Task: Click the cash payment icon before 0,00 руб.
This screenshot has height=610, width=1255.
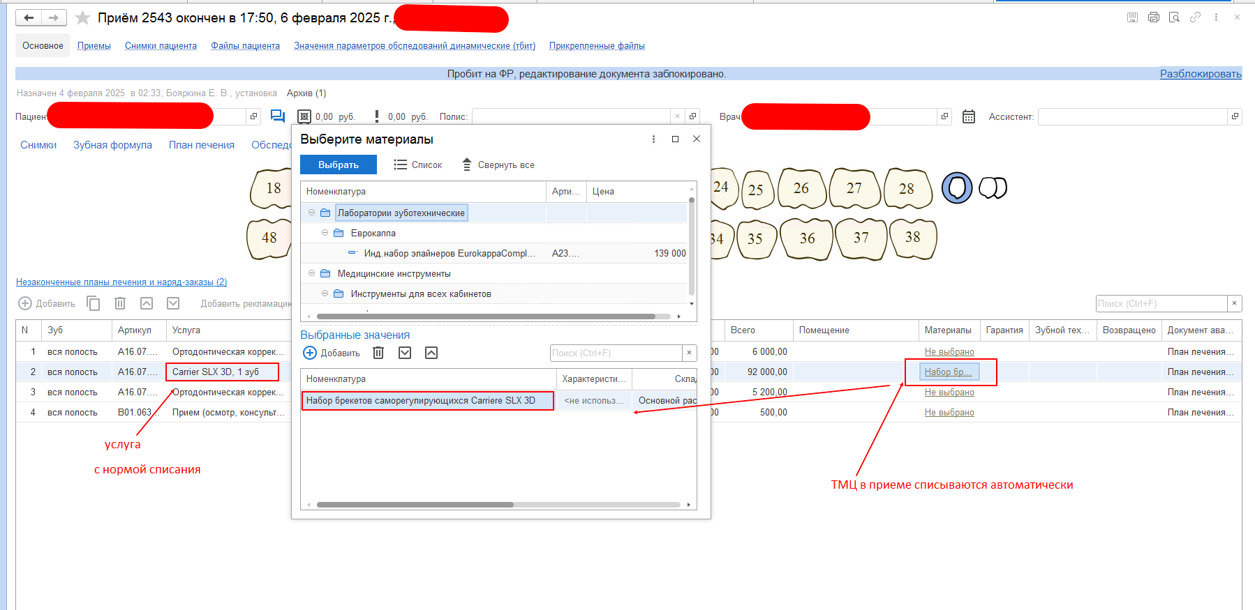Action: click(x=304, y=116)
